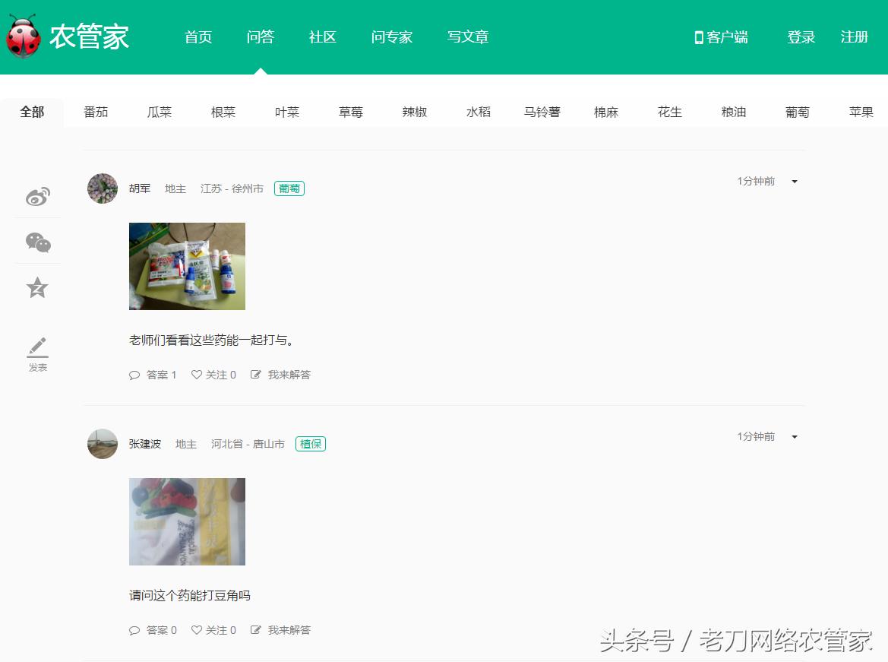Click the 客户端 mobile phone icon

[697, 36]
